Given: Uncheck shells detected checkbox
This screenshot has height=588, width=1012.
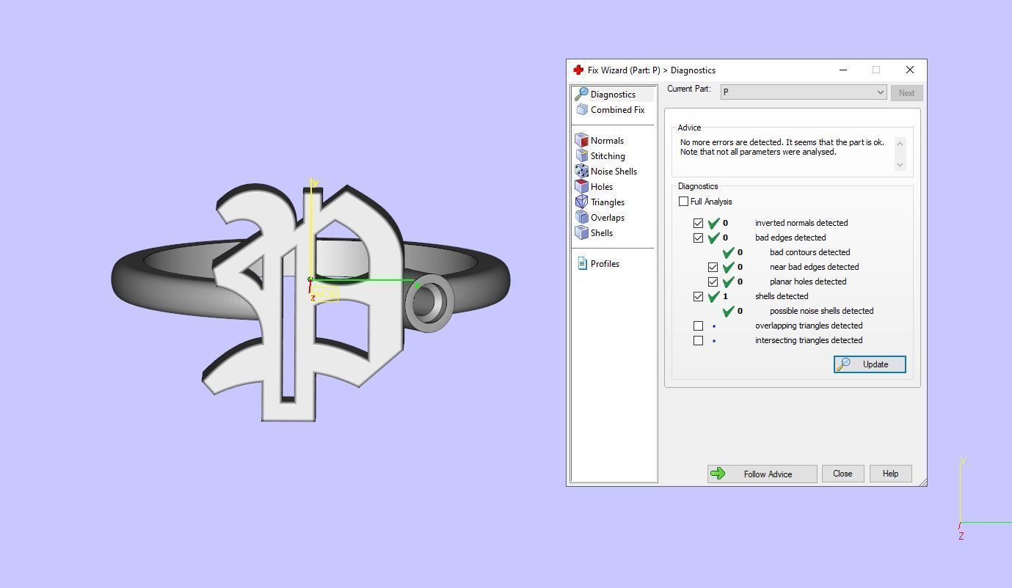Looking at the screenshot, I should point(699,296).
